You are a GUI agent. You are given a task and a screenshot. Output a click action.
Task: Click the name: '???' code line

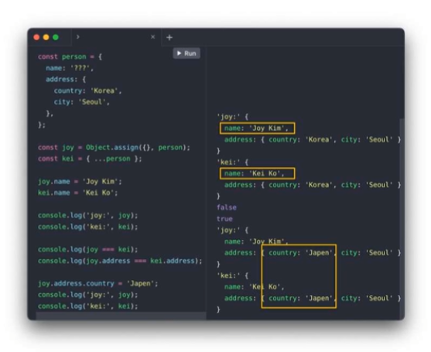point(70,68)
